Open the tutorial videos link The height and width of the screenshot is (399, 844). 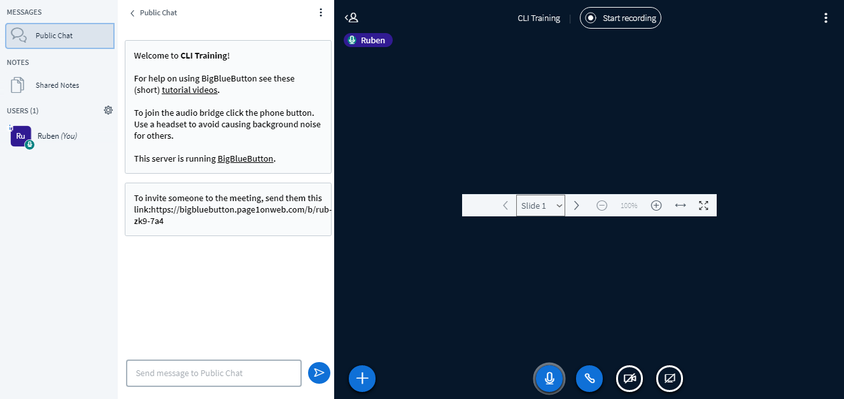click(x=190, y=90)
